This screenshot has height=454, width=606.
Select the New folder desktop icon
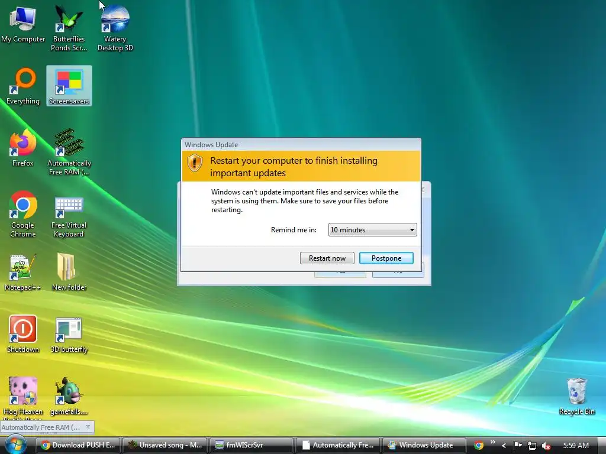click(69, 273)
